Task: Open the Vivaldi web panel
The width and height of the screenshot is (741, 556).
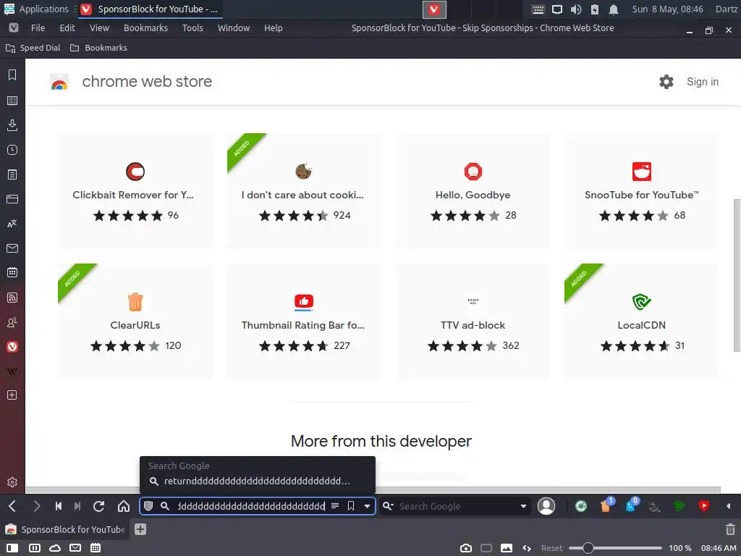Action: coord(12,347)
